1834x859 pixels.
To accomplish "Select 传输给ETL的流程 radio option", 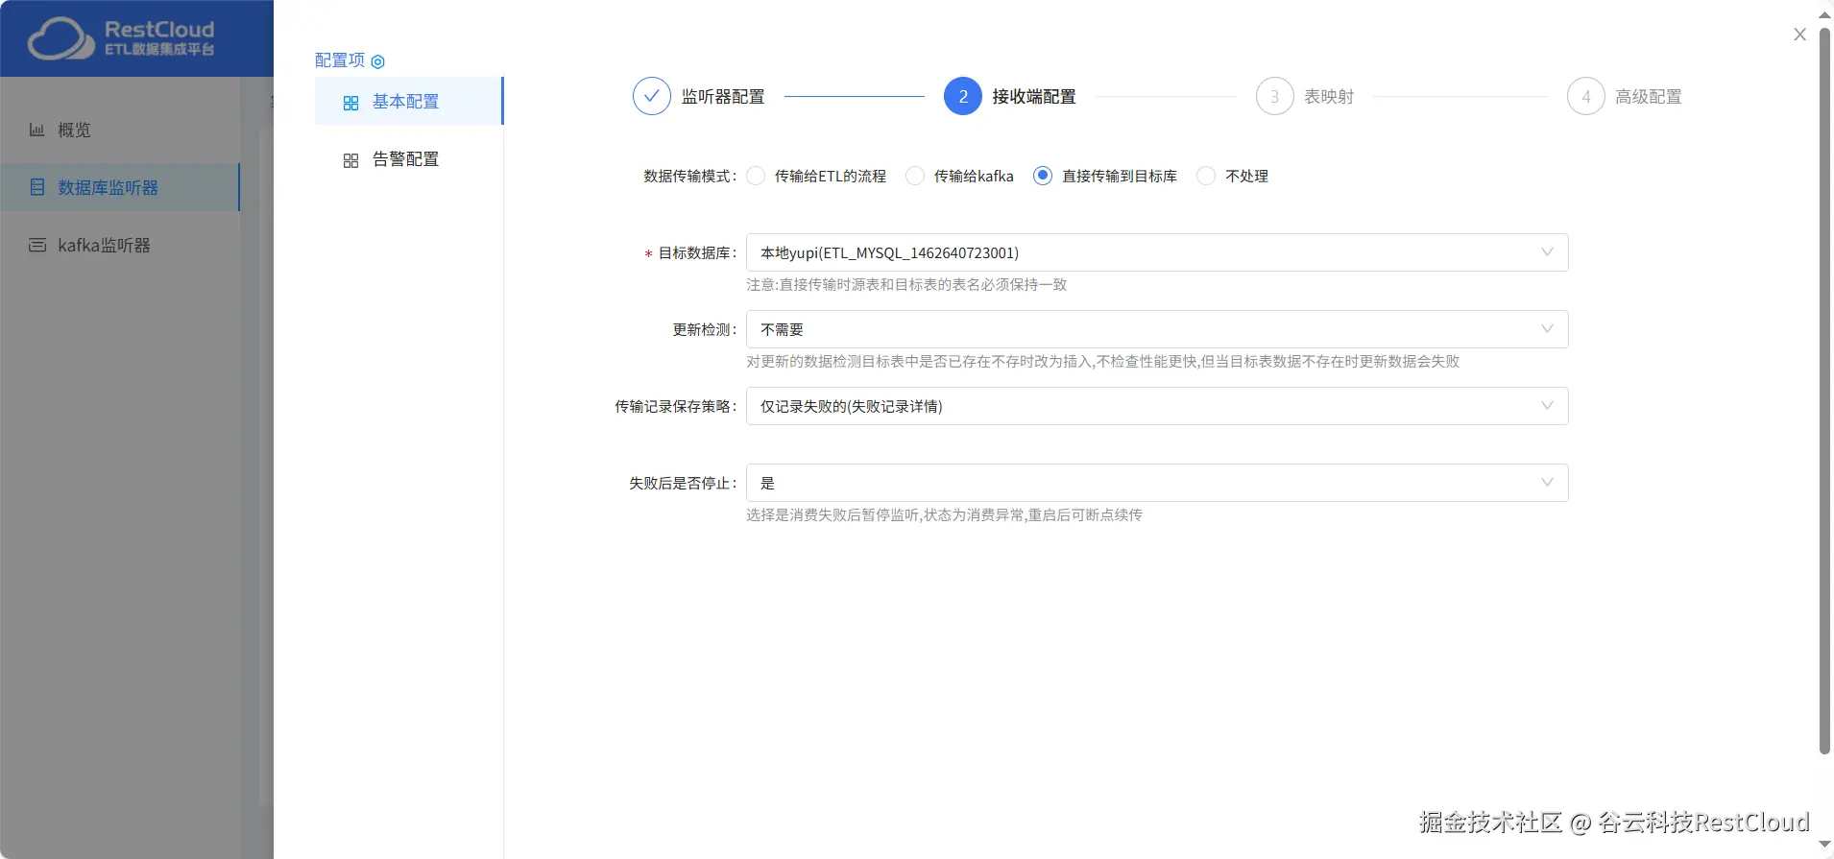I will [x=757, y=176].
